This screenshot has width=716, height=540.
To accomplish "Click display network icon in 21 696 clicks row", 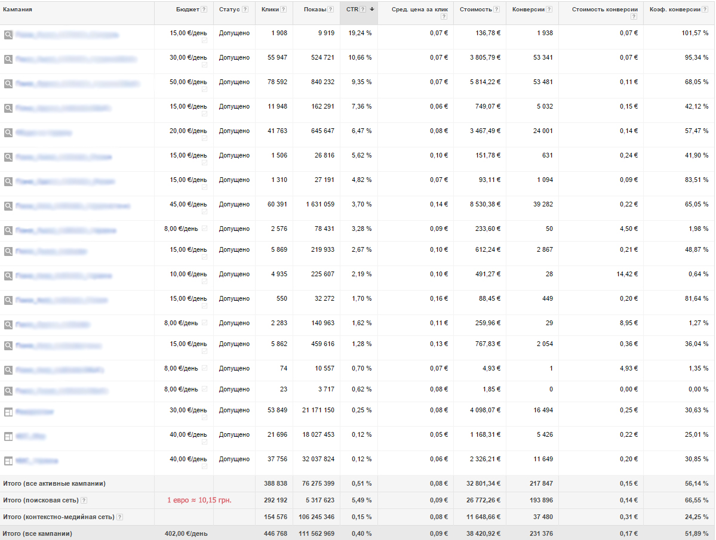I will click(8, 437).
